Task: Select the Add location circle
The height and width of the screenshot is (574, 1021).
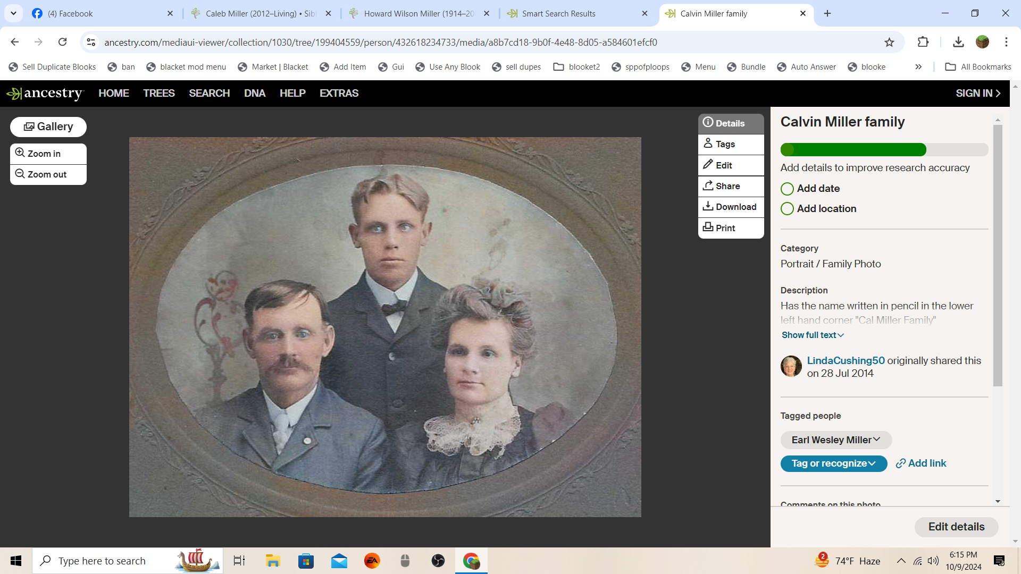Action: (787, 209)
